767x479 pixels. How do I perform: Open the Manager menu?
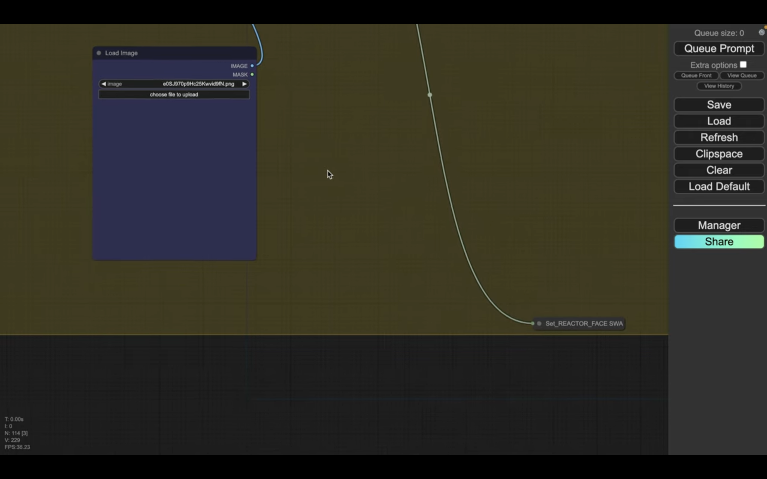pyautogui.click(x=719, y=225)
